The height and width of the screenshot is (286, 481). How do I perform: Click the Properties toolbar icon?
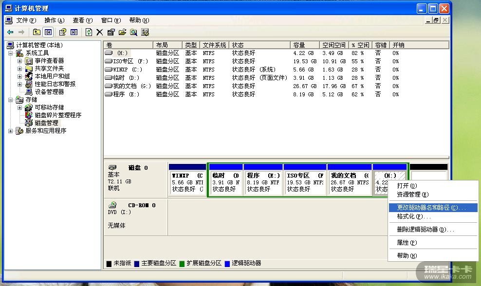point(111,32)
